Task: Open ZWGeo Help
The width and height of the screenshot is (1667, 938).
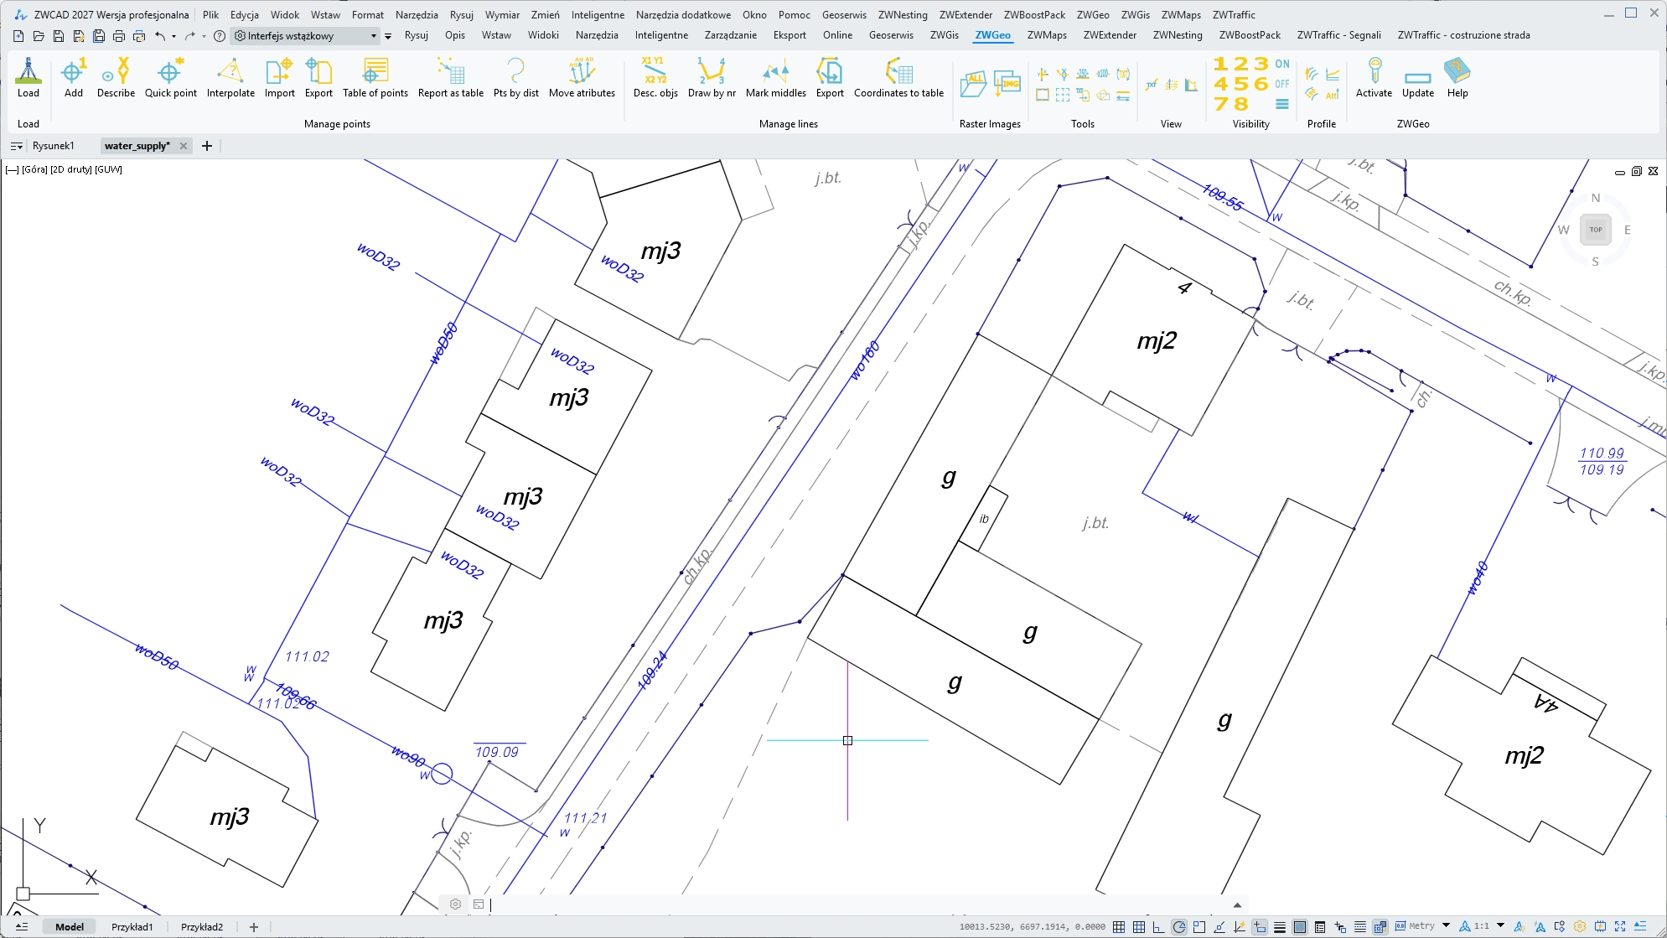Action: tap(1457, 78)
